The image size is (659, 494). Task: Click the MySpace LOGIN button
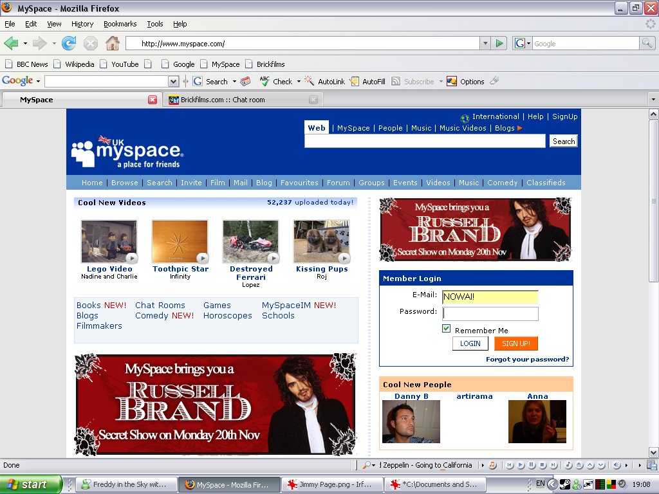point(470,343)
